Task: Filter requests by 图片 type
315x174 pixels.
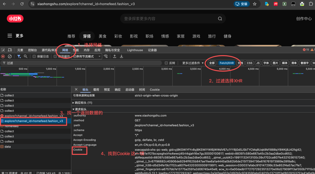Action: click(275, 63)
